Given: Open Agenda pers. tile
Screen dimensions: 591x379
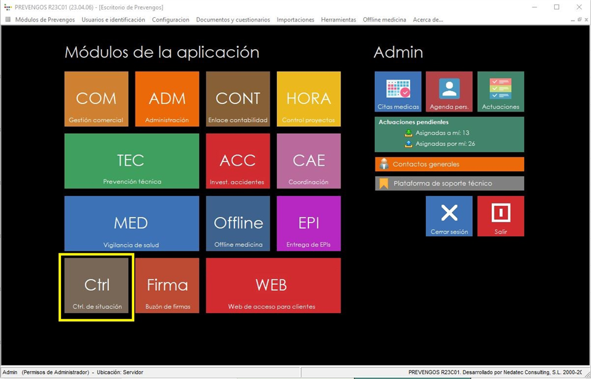Looking at the screenshot, I should (449, 91).
